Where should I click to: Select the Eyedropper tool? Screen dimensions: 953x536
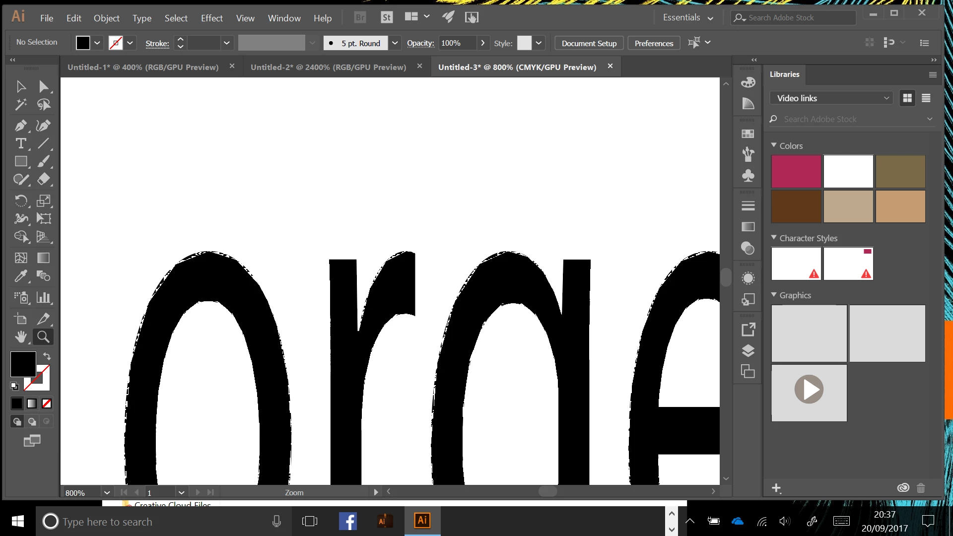pos(20,276)
